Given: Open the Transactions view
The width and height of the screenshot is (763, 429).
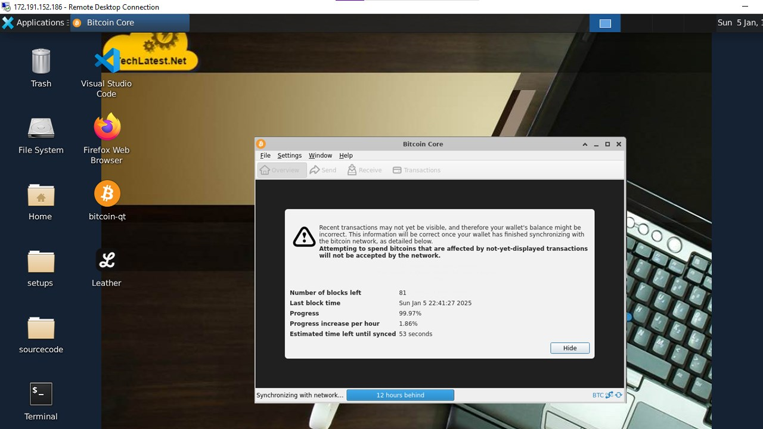Looking at the screenshot, I should [416, 170].
